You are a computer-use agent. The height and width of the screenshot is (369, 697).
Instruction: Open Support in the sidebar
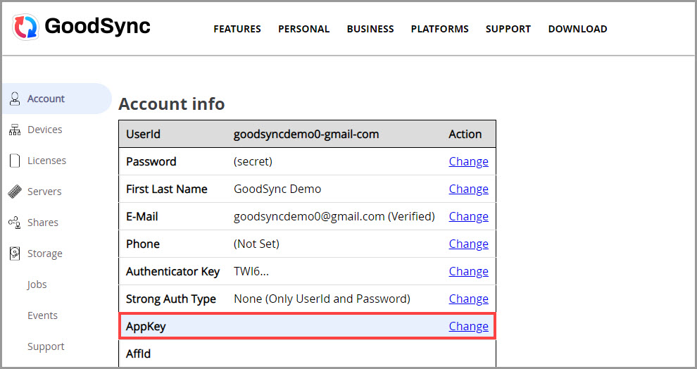[46, 346]
